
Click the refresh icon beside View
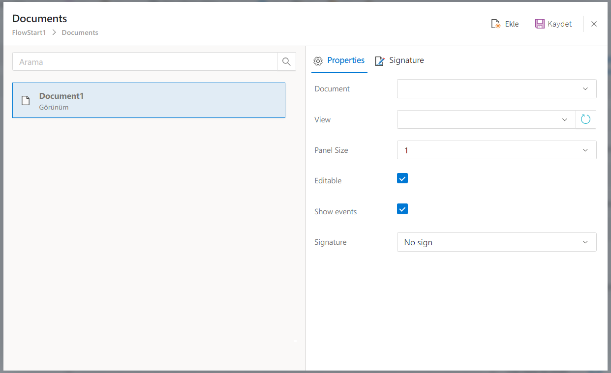585,119
